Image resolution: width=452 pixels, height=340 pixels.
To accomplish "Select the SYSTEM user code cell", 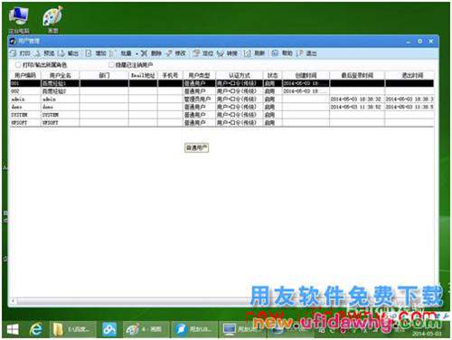I will click(x=25, y=115).
